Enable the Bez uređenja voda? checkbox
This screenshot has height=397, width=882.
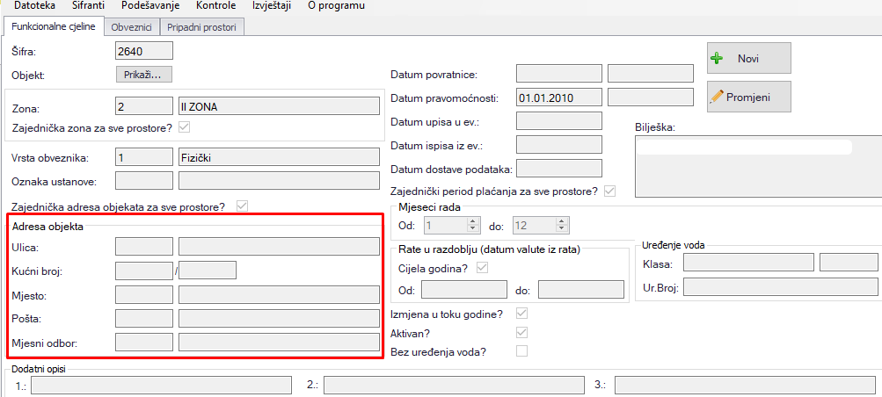tap(522, 351)
